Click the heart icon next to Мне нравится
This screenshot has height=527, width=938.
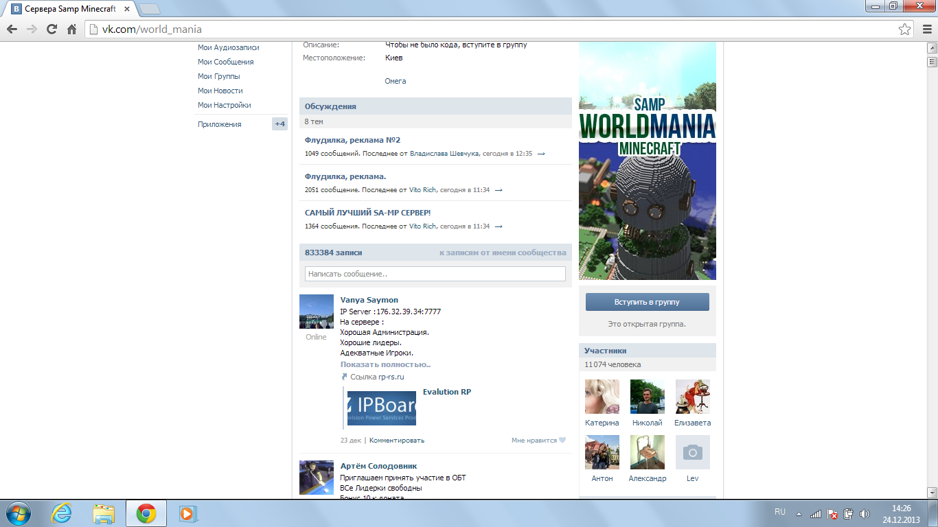coord(562,441)
